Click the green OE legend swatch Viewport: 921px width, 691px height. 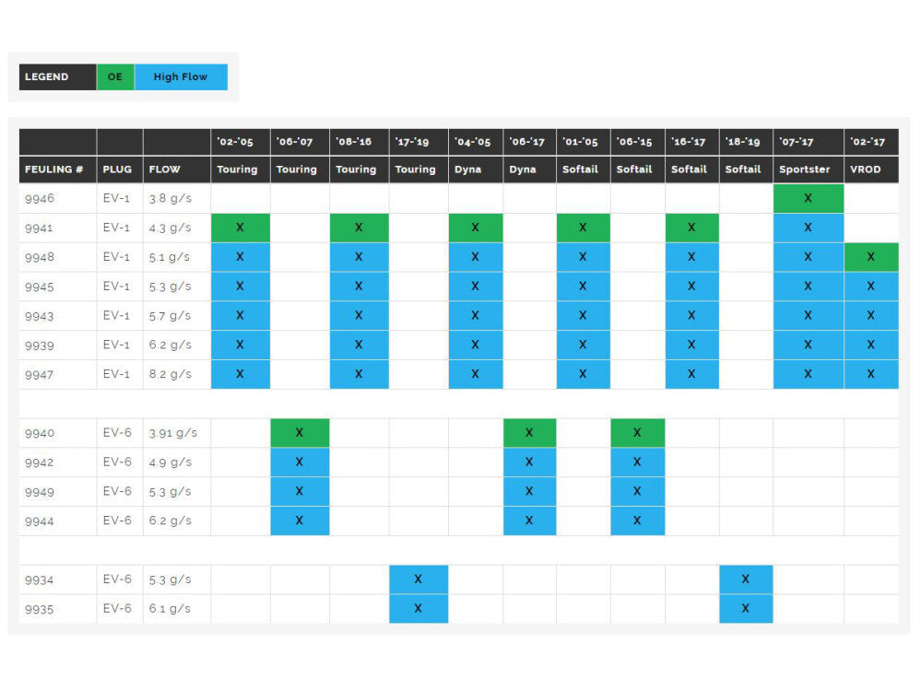tap(115, 77)
